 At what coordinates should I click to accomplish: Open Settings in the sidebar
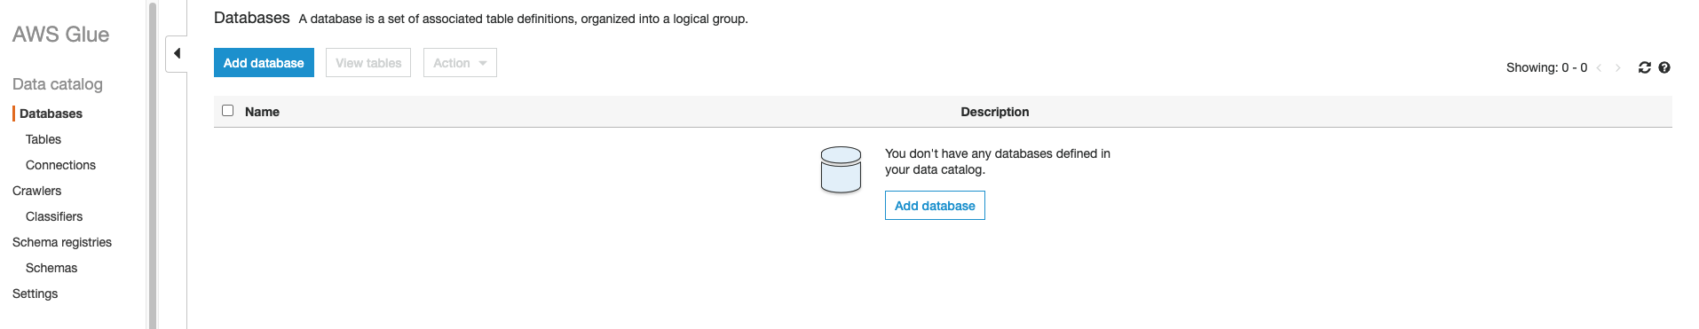36,294
